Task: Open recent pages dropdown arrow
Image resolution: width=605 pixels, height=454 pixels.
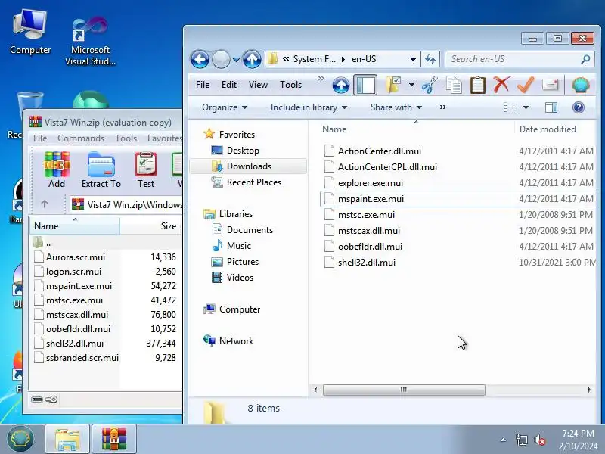Action: [236, 60]
